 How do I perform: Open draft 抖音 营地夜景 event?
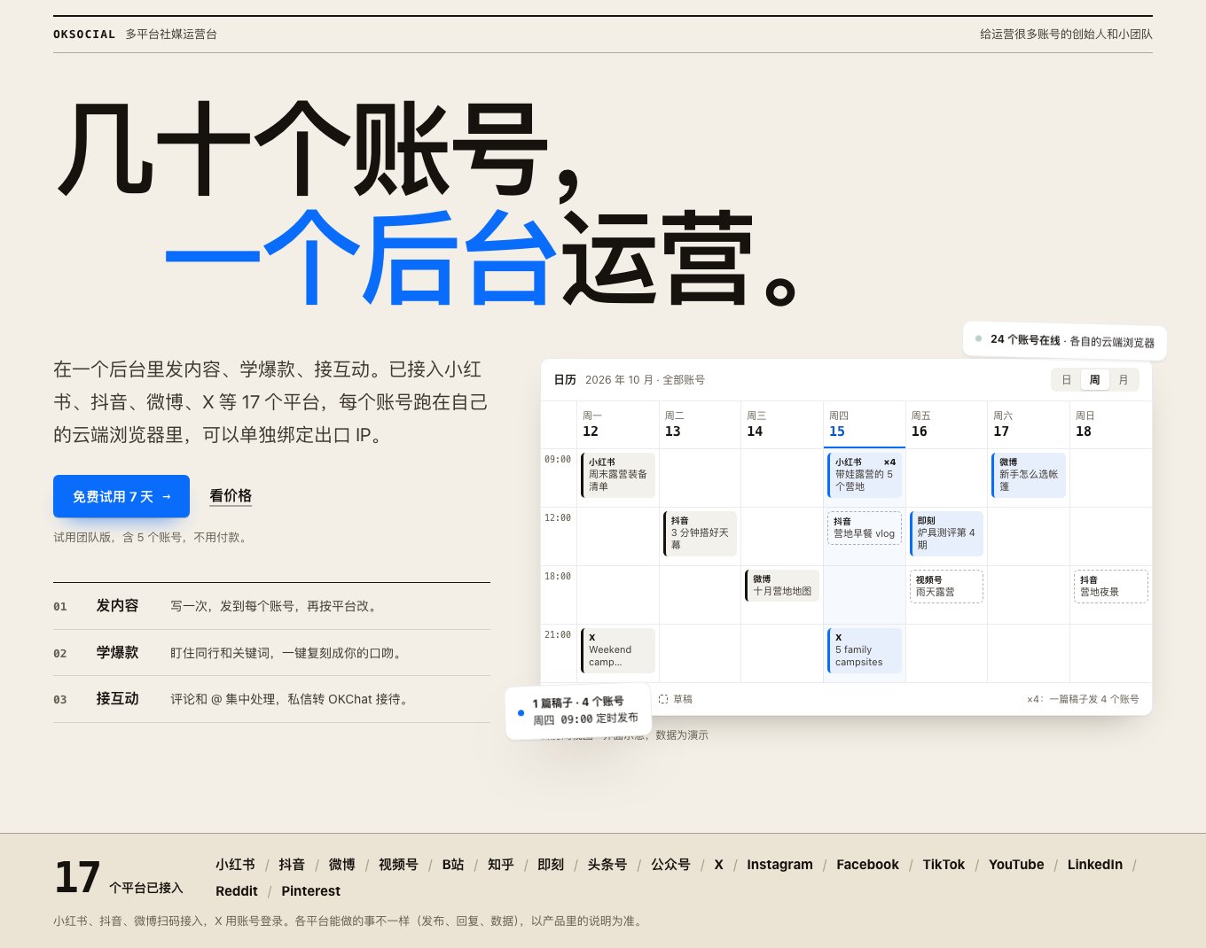[x=1111, y=587]
